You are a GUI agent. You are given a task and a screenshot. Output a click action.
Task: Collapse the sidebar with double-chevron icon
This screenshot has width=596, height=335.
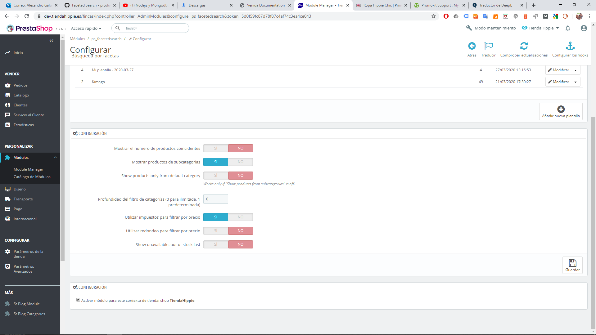51,41
